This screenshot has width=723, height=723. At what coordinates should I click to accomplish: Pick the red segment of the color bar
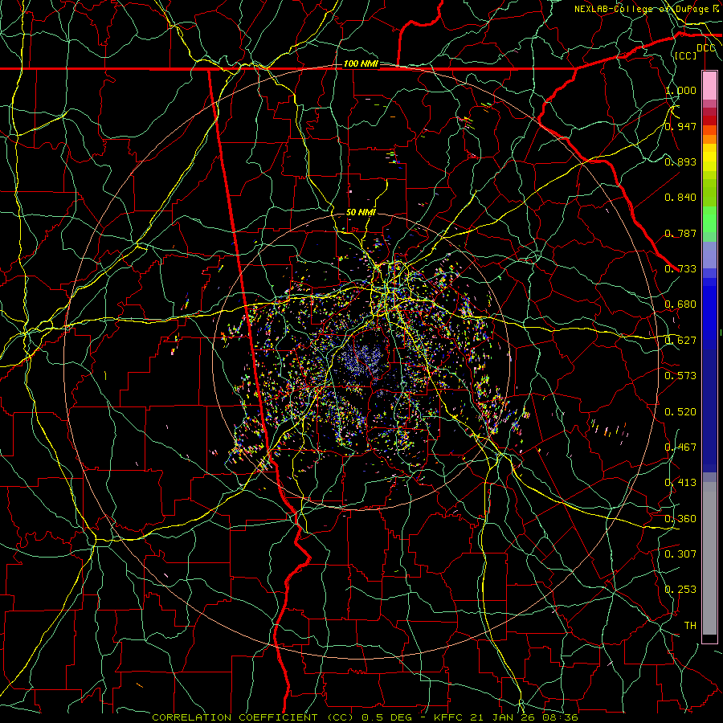[x=709, y=120]
